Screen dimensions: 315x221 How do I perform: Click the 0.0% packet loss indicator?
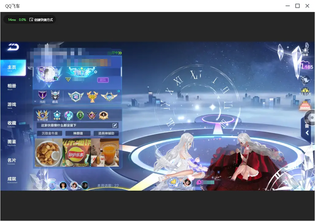pos(22,20)
